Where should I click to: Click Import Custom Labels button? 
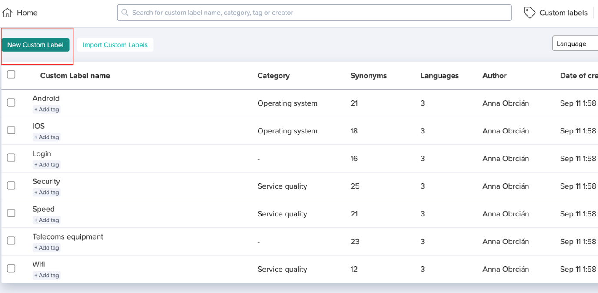pos(115,45)
